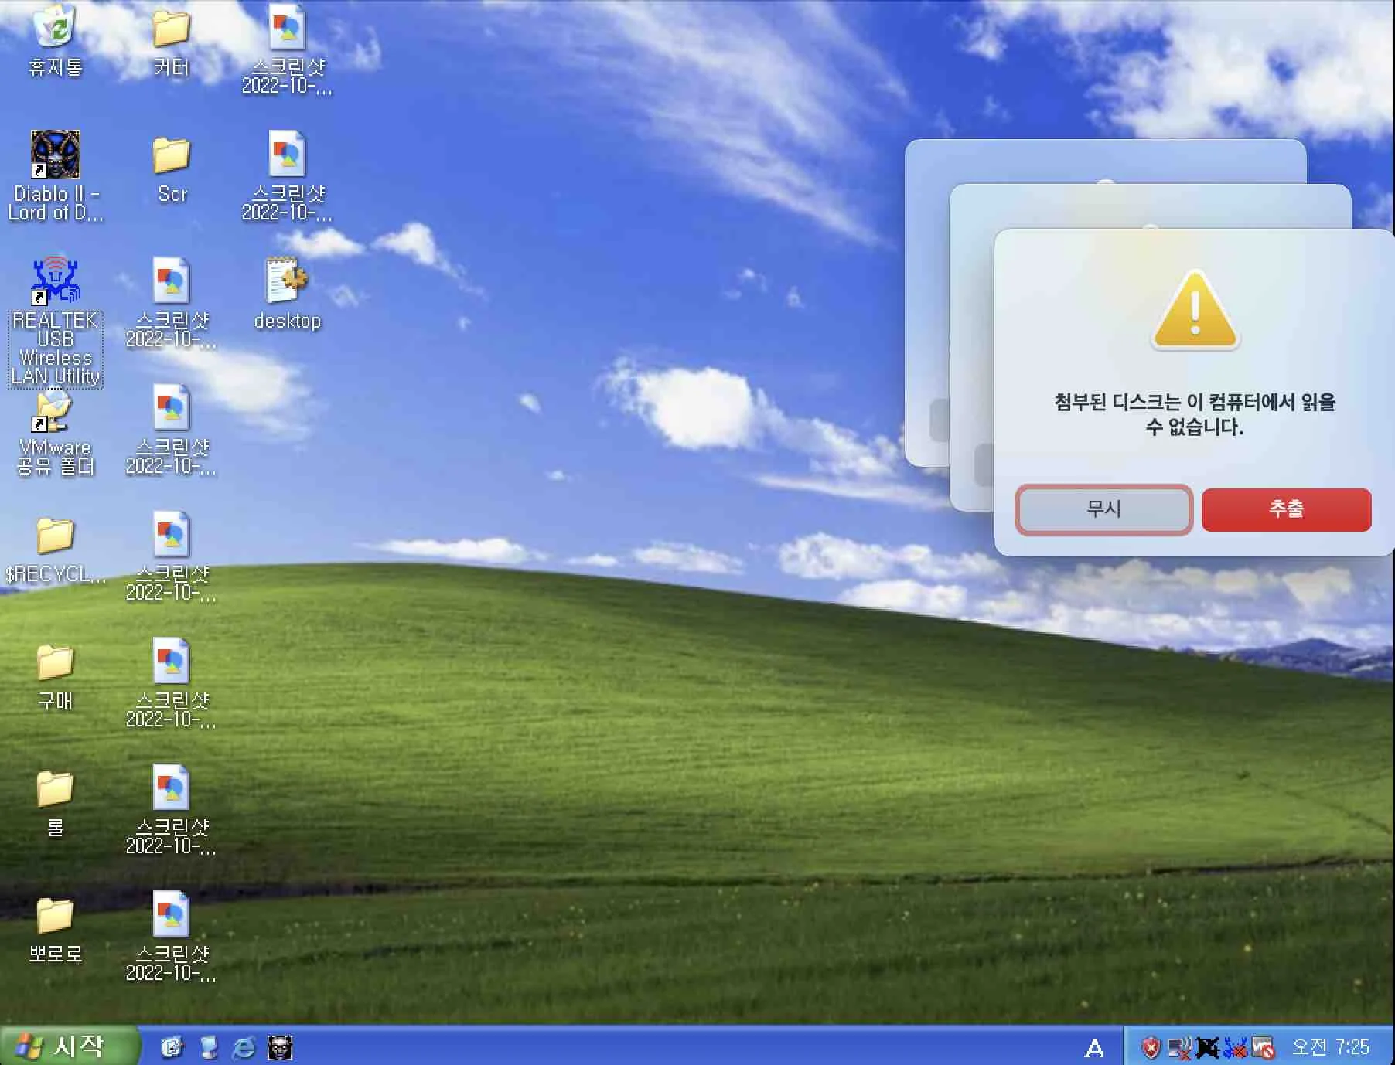Click the black X tray icon
The height and width of the screenshot is (1065, 1395).
[x=1207, y=1048]
